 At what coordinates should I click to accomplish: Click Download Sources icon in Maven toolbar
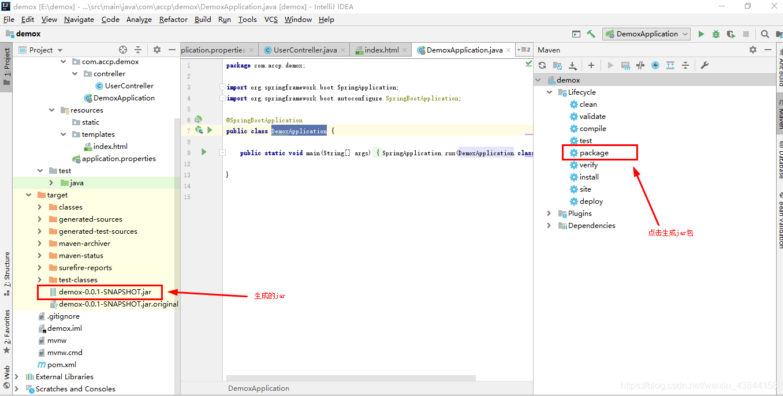[x=572, y=65]
